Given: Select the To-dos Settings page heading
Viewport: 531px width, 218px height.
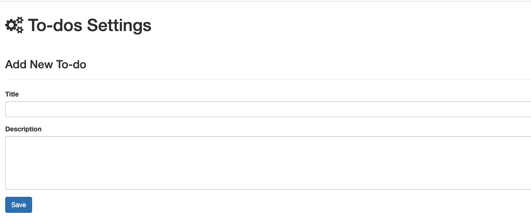Looking at the screenshot, I should pyautogui.click(x=90, y=25).
